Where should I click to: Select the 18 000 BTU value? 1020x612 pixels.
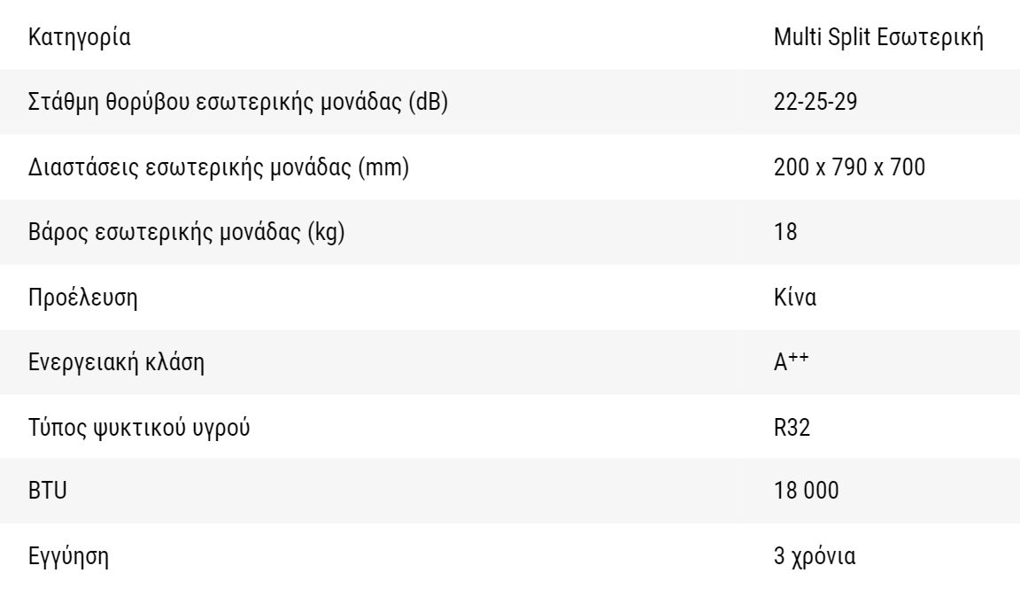click(x=806, y=491)
